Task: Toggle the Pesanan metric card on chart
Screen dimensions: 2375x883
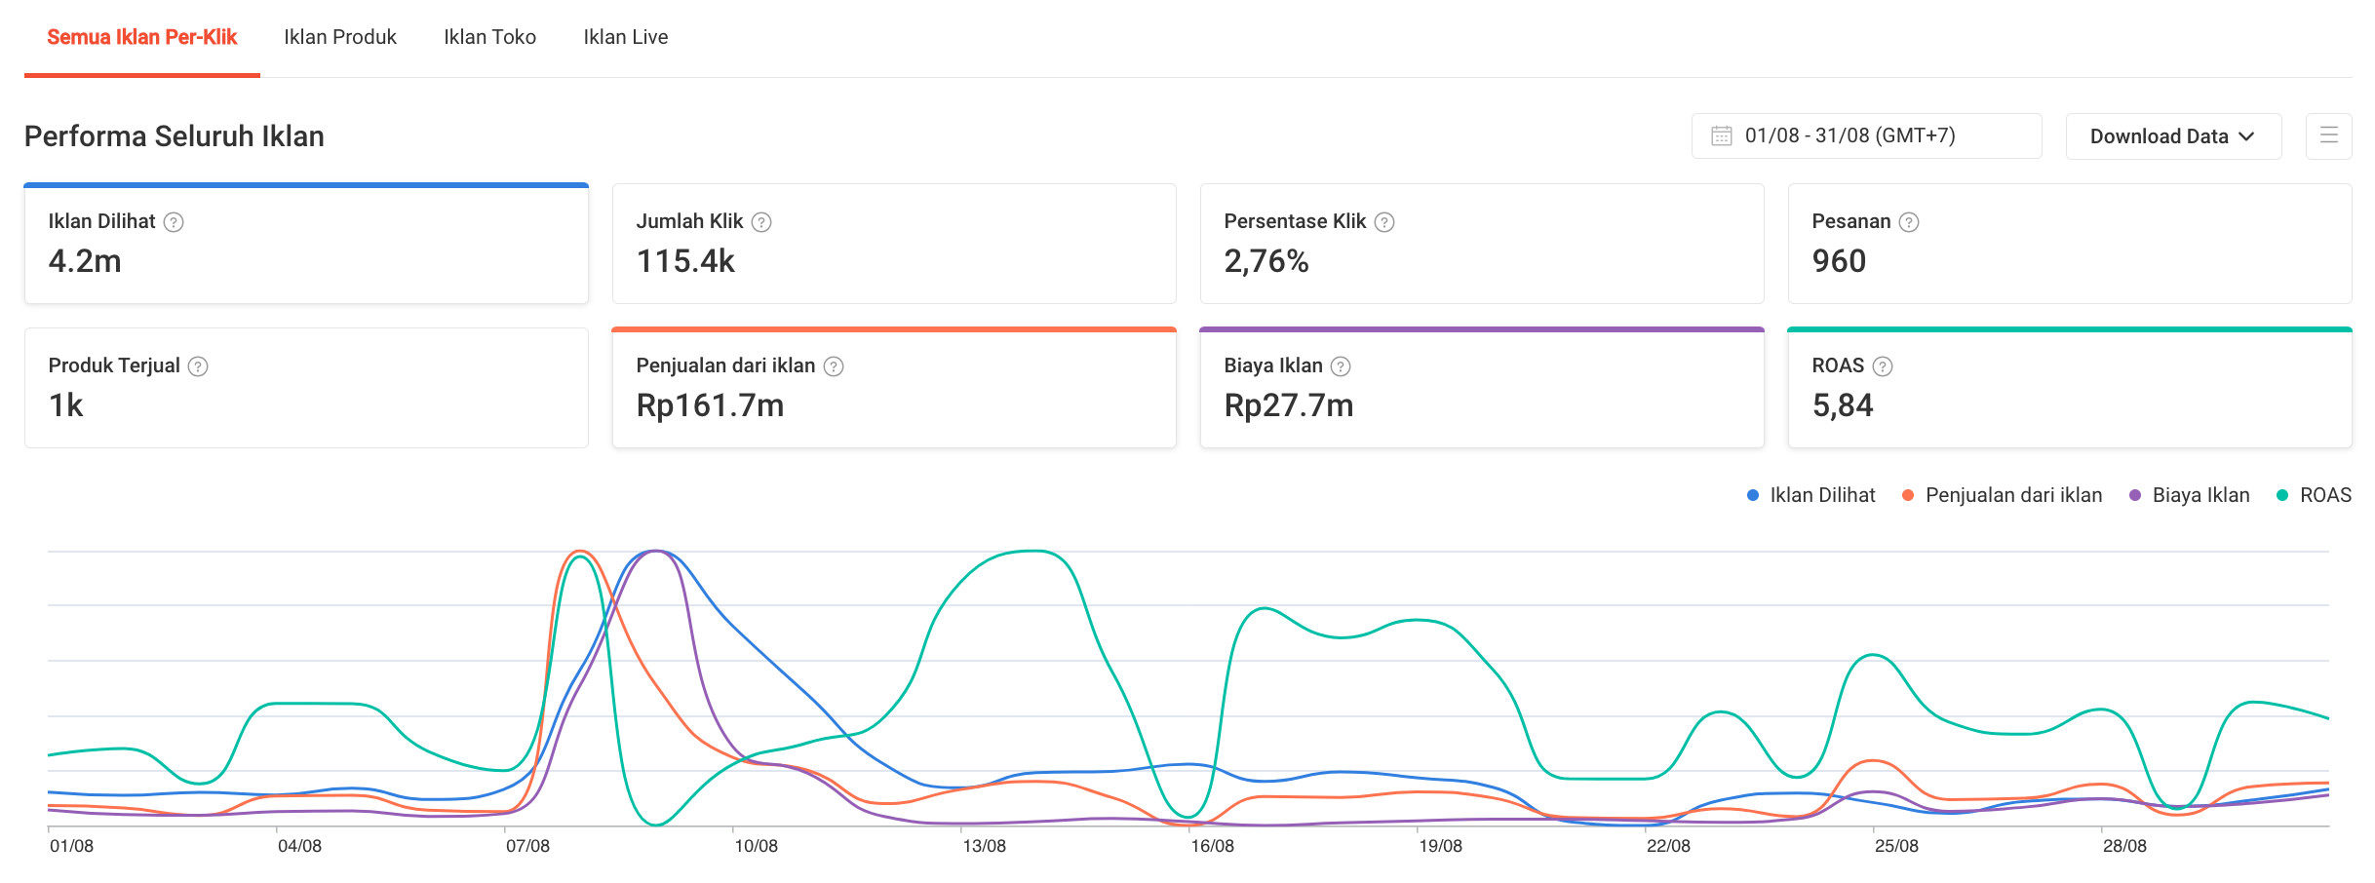Action: coord(2069,244)
